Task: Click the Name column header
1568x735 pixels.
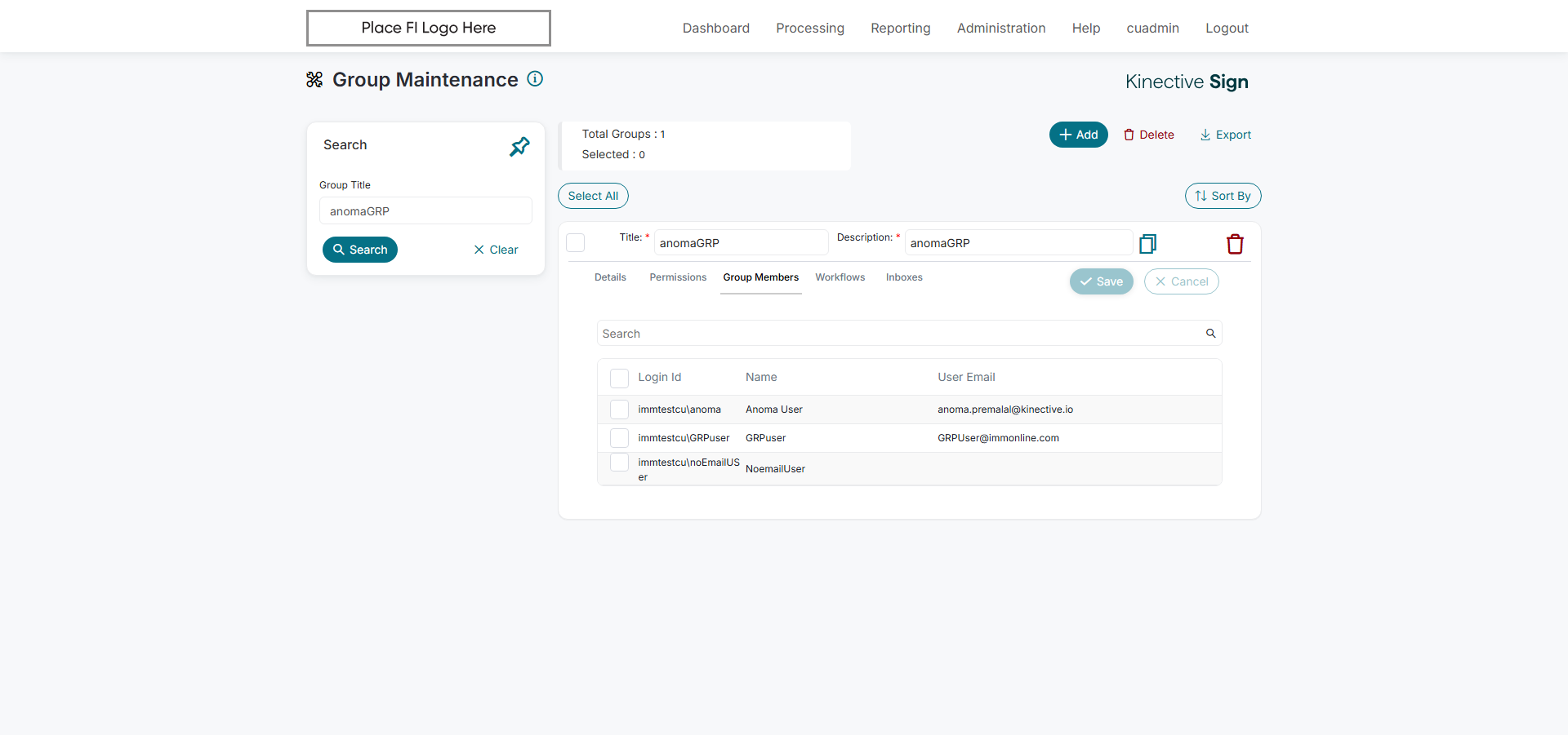Action: coord(761,377)
